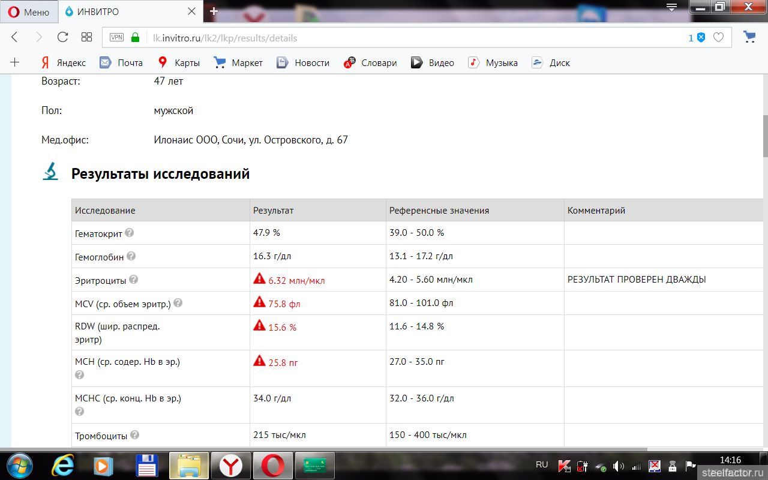Viewport: 768px width, 480px height.
Task: Go forward to the next page
Action: 39,37
